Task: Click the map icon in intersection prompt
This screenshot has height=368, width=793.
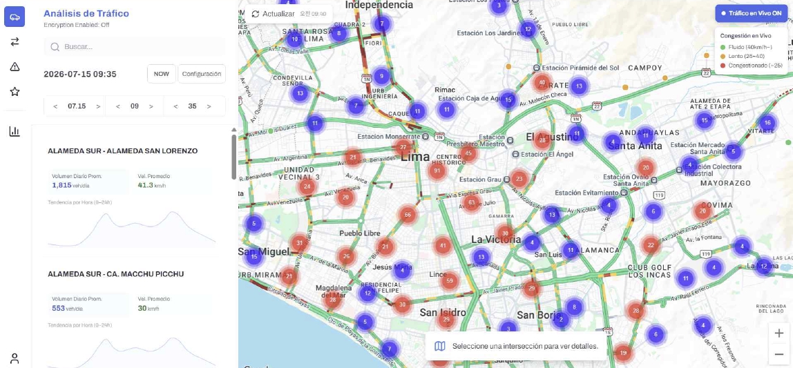Action: pyautogui.click(x=440, y=347)
